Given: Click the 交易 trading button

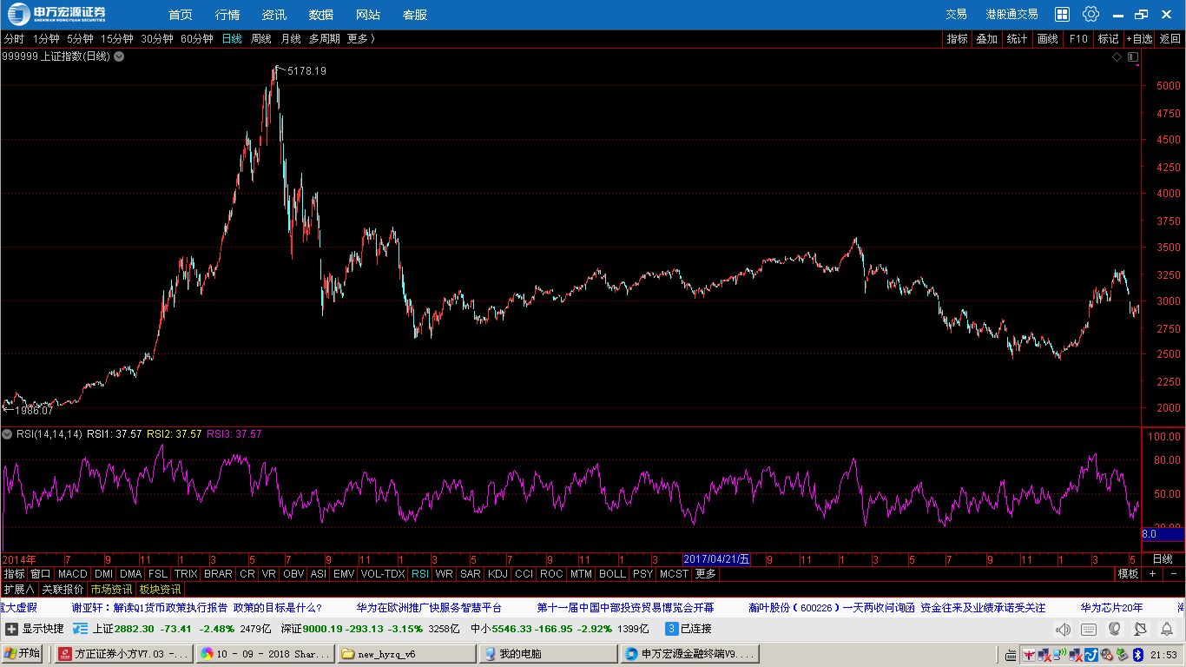Looking at the screenshot, I should click(x=956, y=15).
